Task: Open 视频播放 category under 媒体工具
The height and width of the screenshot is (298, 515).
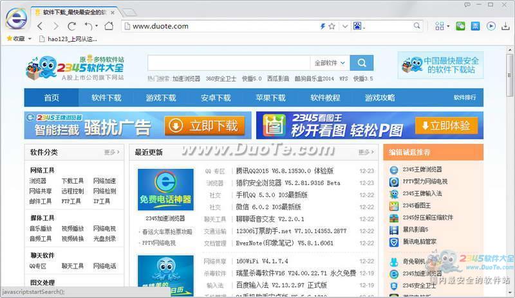Action: click(x=73, y=229)
